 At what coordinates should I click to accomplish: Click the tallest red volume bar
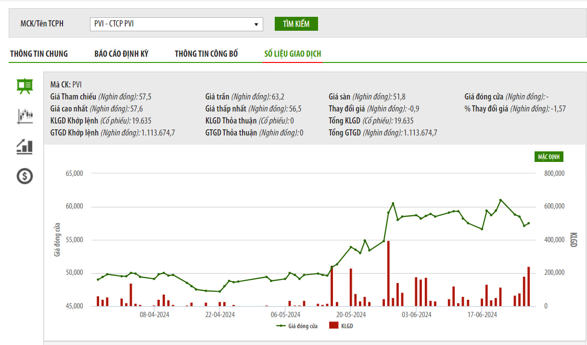tap(388, 273)
